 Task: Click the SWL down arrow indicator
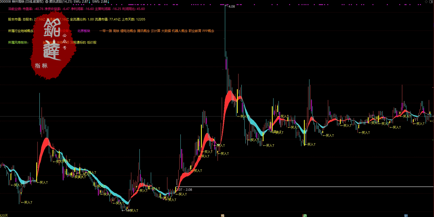90,2
